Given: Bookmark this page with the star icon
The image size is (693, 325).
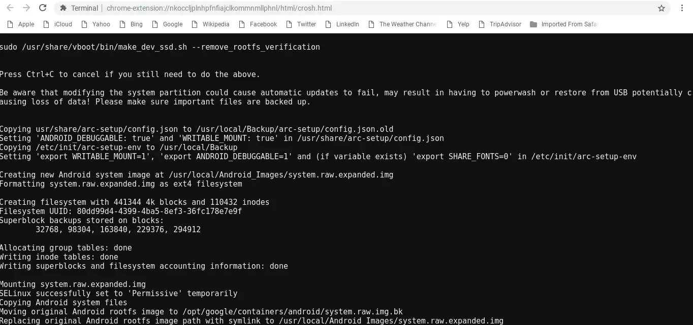Looking at the screenshot, I should point(661,8).
